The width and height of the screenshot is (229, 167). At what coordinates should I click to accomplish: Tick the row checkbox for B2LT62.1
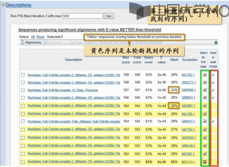(23, 75)
